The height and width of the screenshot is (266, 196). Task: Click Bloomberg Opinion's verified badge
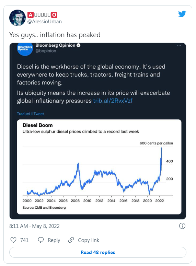point(78,45)
